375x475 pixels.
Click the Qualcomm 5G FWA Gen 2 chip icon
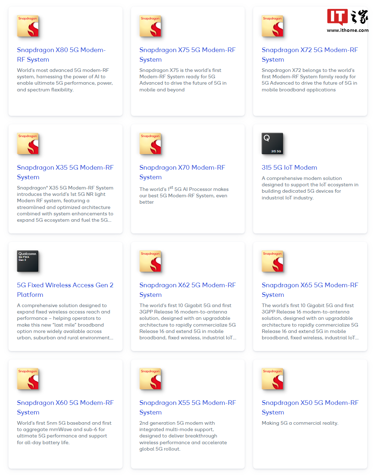(28, 261)
